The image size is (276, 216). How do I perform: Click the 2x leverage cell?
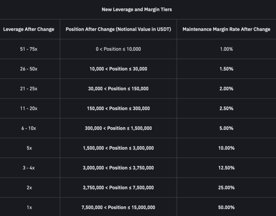pyautogui.click(x=29, y=187)
